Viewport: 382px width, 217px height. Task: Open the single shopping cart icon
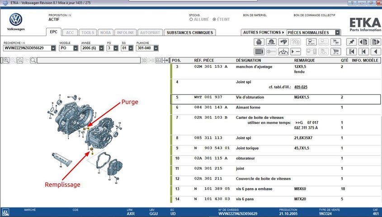336,52
